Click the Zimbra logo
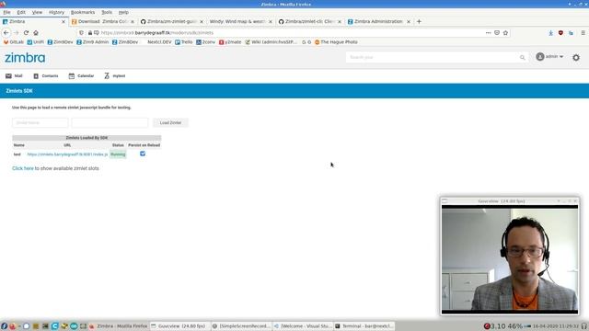Image resolution: width=589 pixels, height=331 pixels. [25, 57]
